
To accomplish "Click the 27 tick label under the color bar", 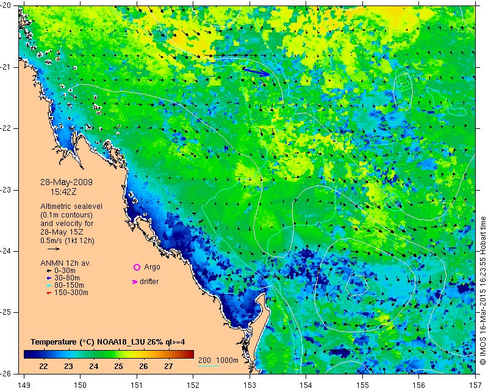I will (x=168, y=367).
